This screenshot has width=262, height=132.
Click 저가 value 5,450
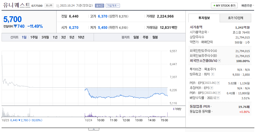tap(103, 28)
